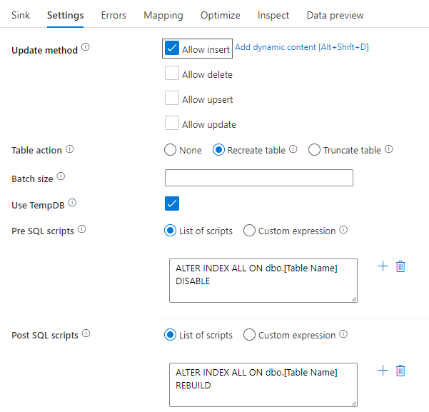429x412 pixels.
Task: Click the Batch size info icon
Action: [61, 176]
